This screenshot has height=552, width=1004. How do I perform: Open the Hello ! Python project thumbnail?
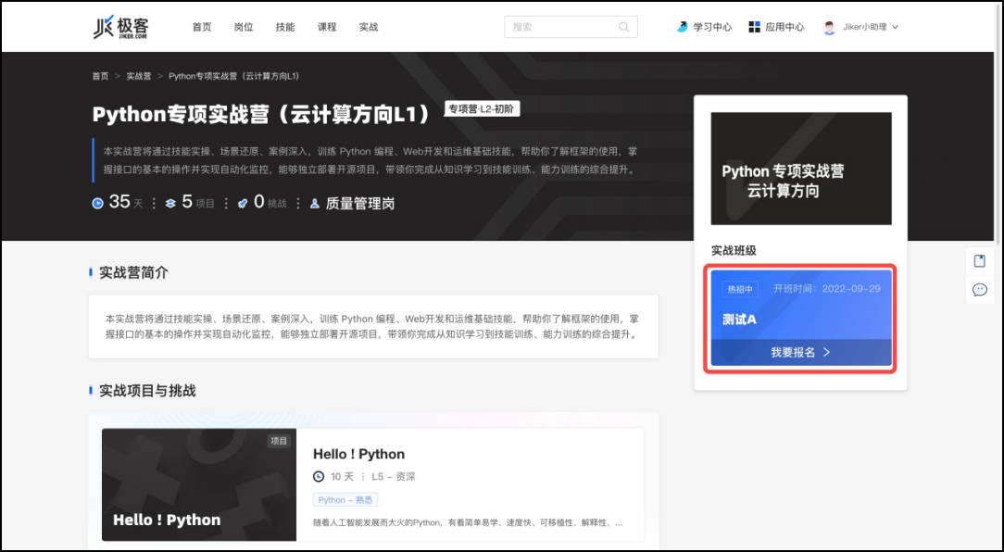(x=199, y=484)
